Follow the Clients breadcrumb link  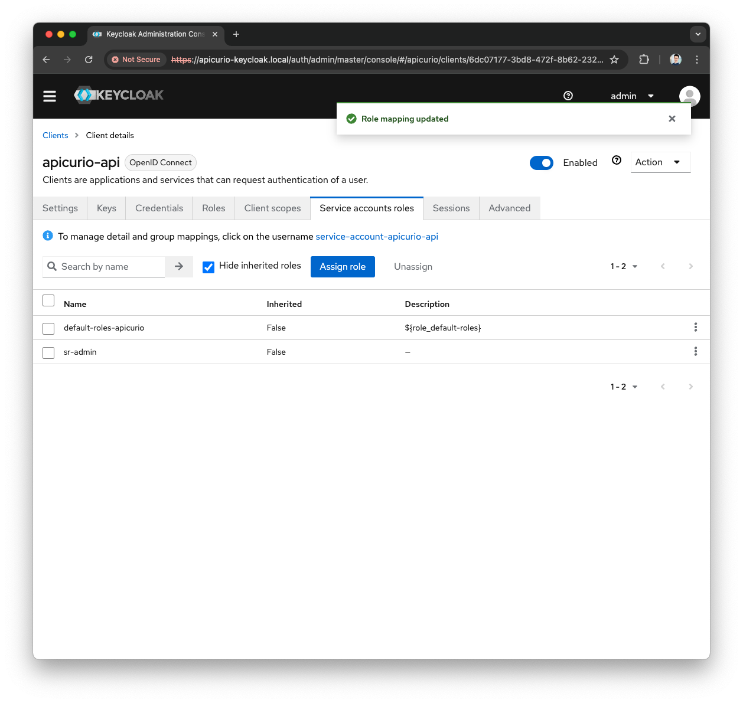tap(56, 135)
